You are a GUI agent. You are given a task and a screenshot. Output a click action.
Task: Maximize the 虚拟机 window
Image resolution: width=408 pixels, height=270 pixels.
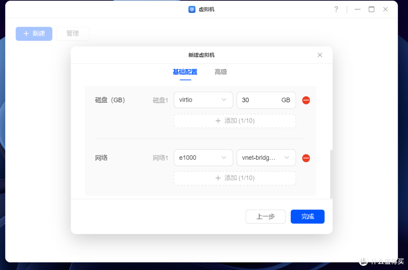(x=372, y=9)
